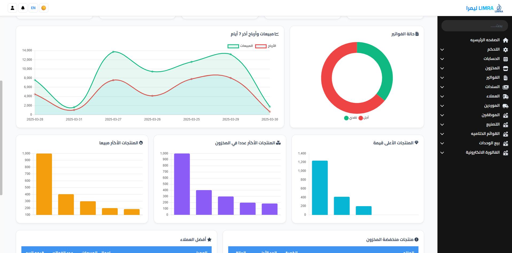Click the الحسابات sidebar icon
Screen dimensions: 512x253
[505, 59]
